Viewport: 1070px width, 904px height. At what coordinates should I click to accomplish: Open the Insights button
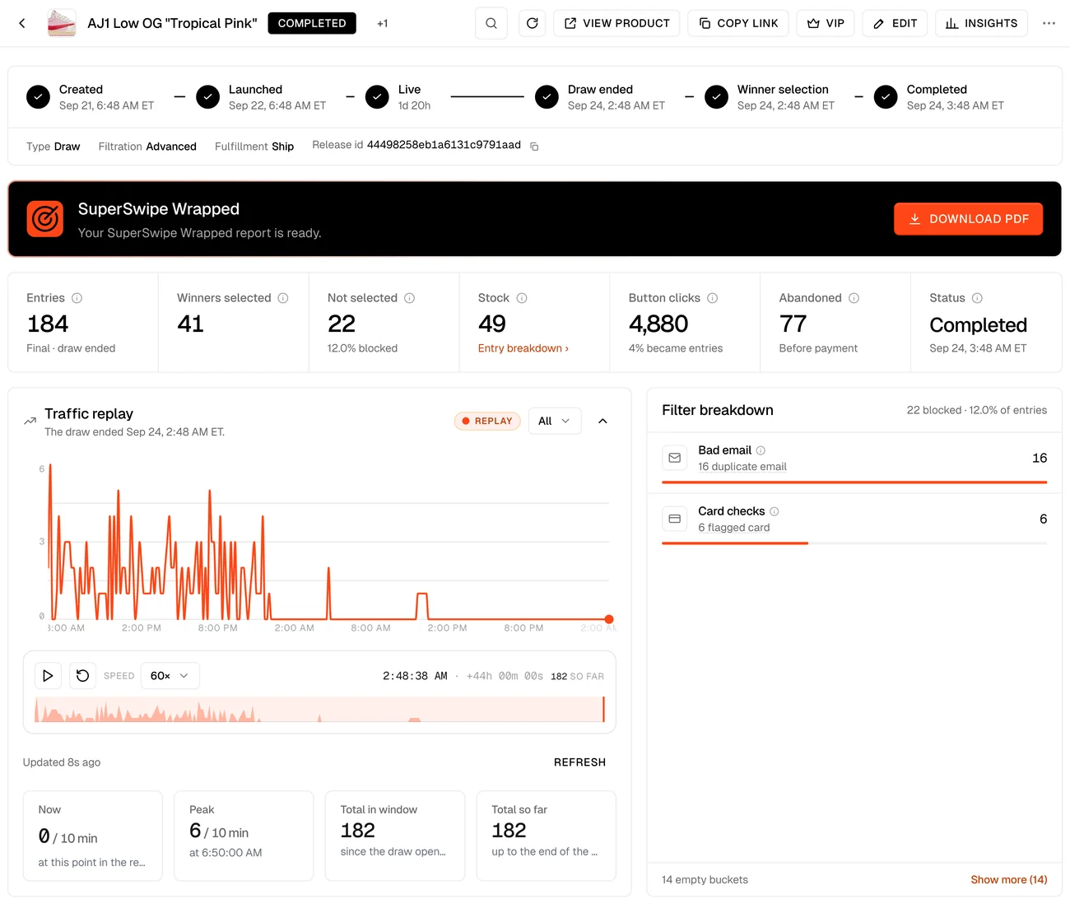click(x=981, y=23)
